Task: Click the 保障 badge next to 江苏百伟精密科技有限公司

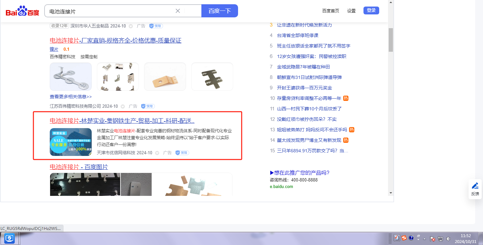Action: pos(148,106)
